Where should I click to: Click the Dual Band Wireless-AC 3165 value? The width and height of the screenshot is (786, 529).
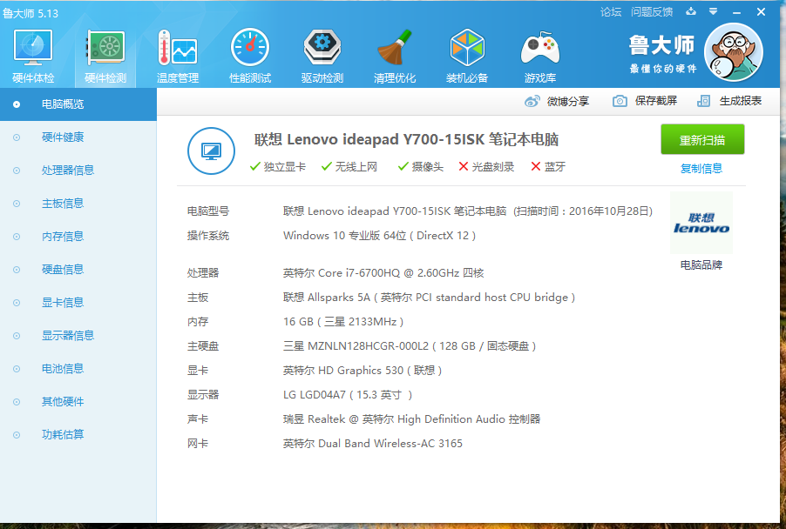[x=372, y=444]
